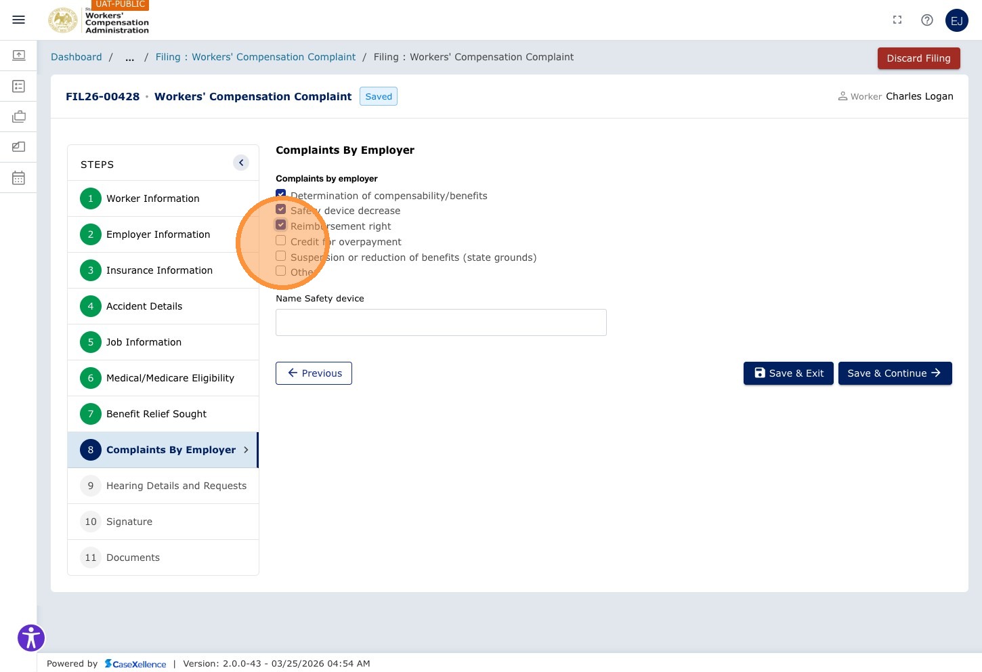Open the hamburger navigation menu
The image size is (982, 672).
tap(19, 20)
